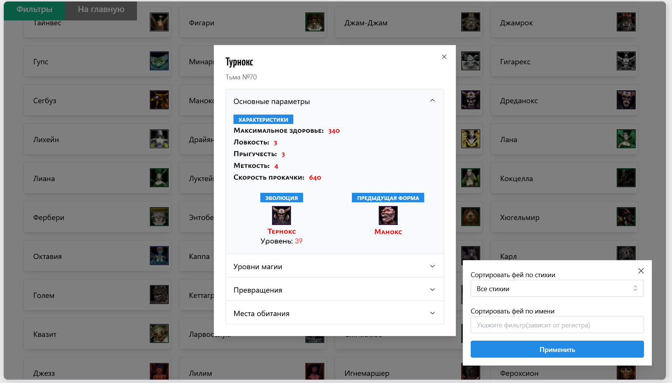Select the Фигари fairy name

click(202, 23)
